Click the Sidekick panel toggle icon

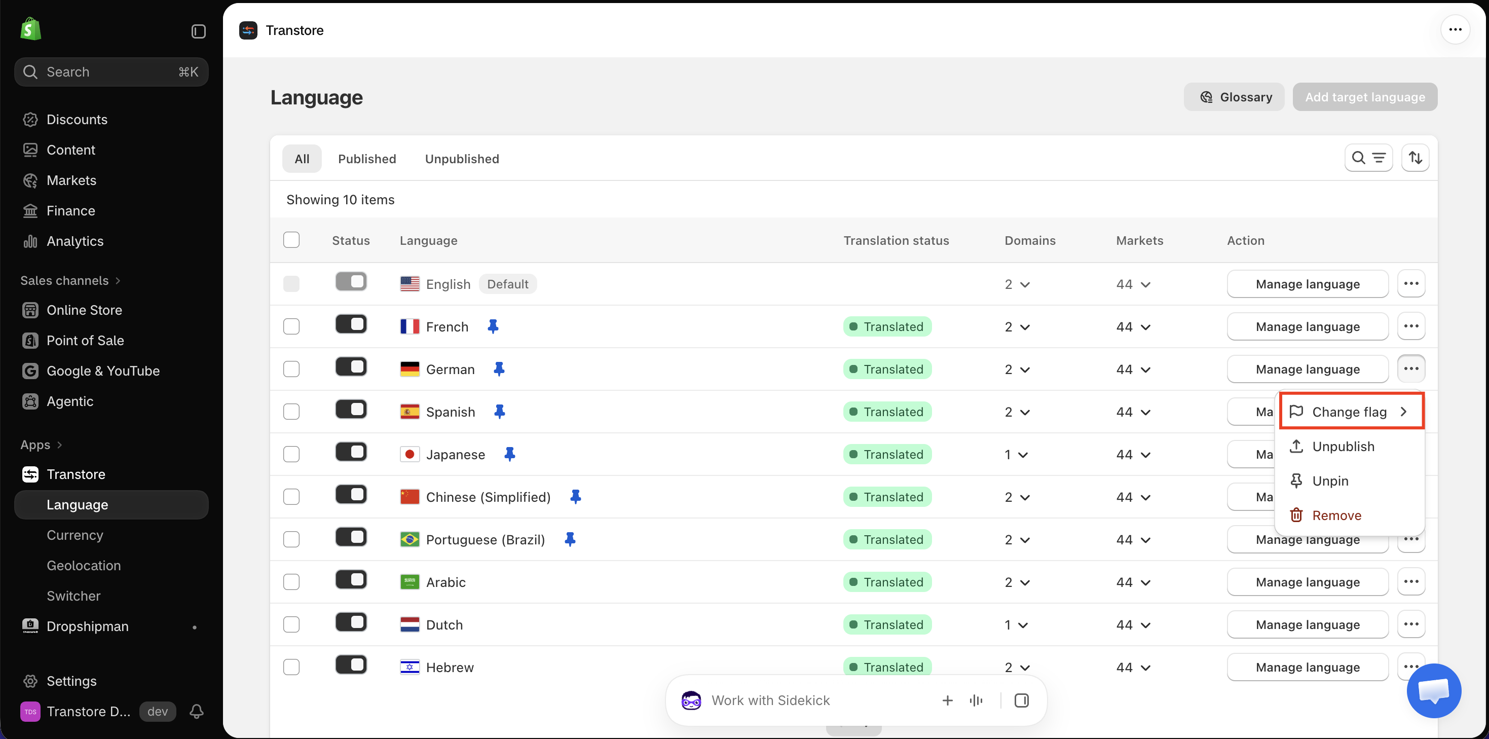(x=1021, y=701)
